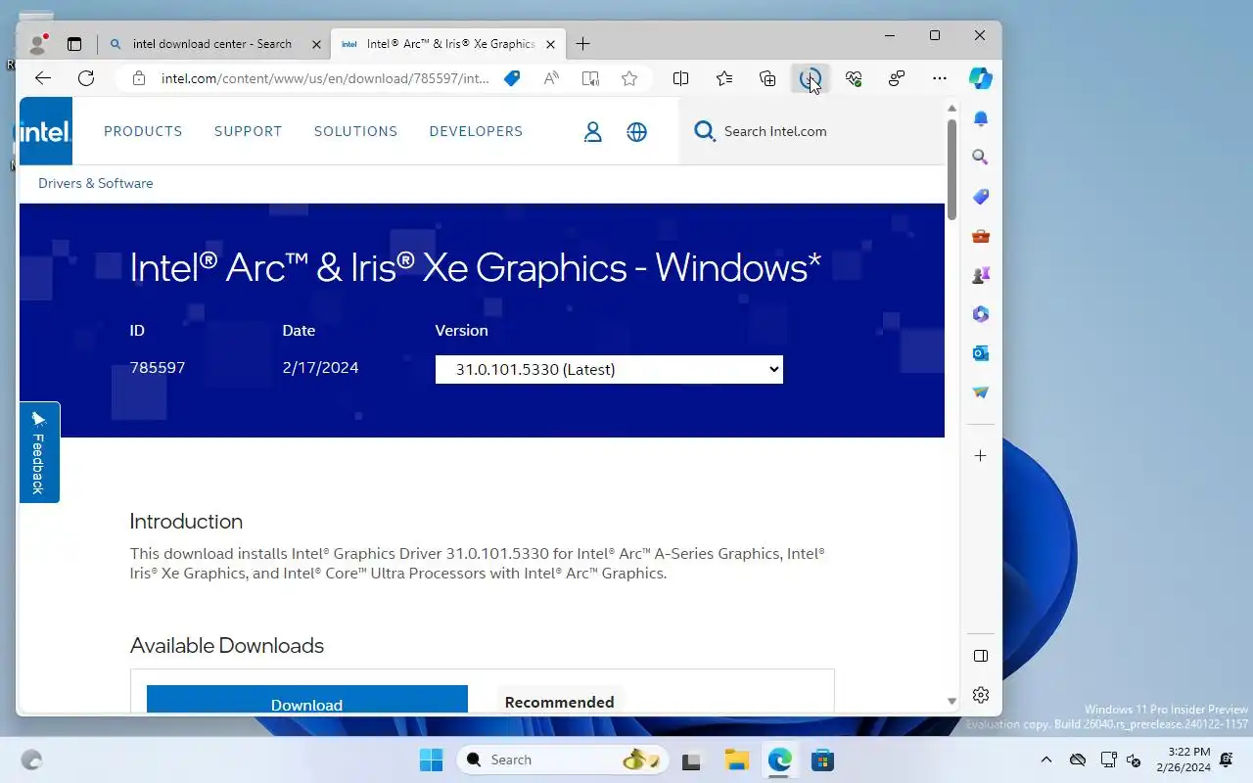The width and height of the screenshot is (1253, 783).
Task: Close the intel download center tab
Action: pos(316,44)
